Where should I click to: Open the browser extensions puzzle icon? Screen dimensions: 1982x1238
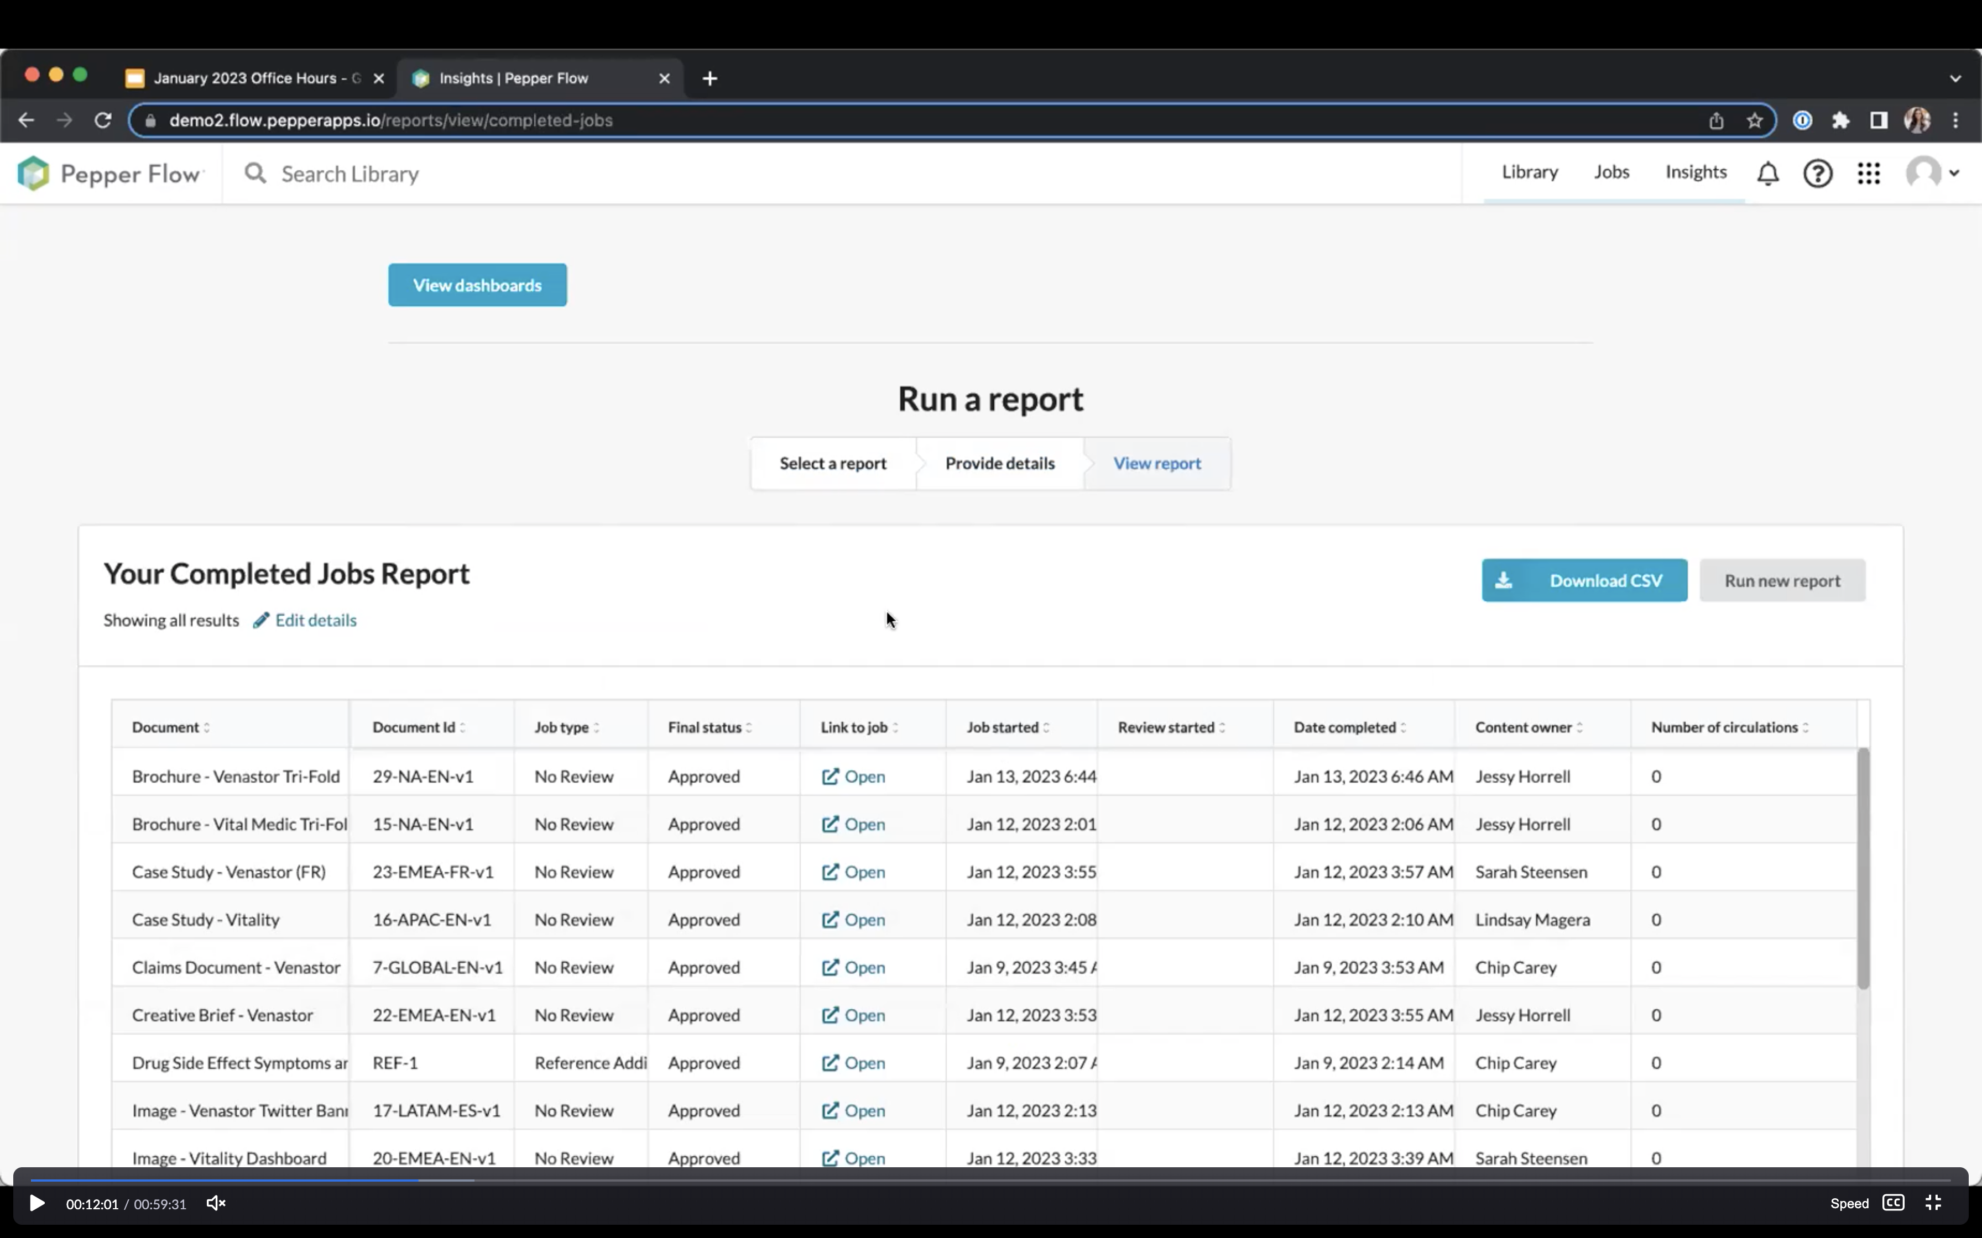pyautogui.click(x=1840, y=120)
